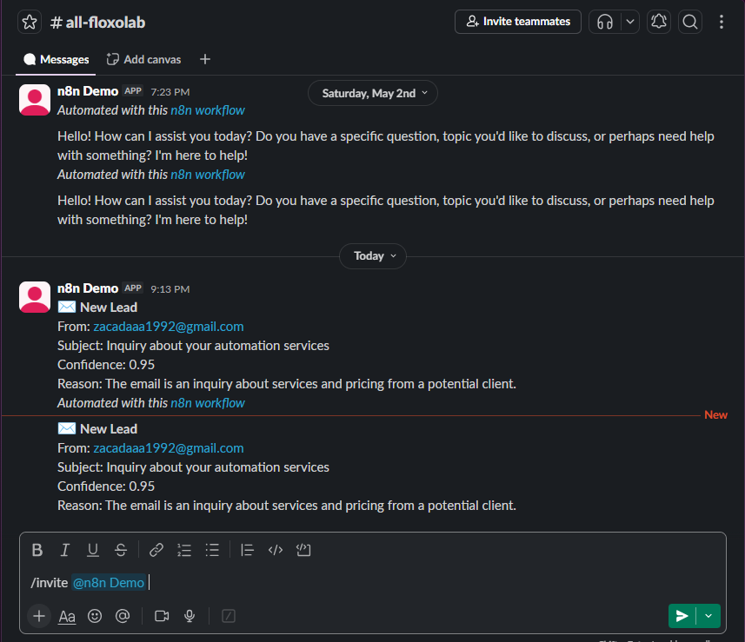Mention someone with @ icon
The height and width of the screenshot is (642, 745).
pos(123,616)
